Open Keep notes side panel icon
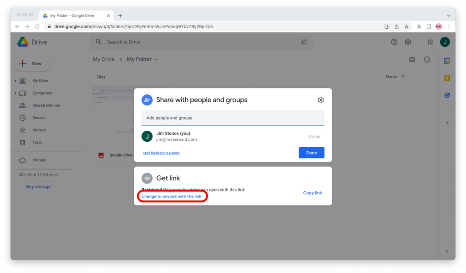This screenshot has height=273, width=466. 447,78
